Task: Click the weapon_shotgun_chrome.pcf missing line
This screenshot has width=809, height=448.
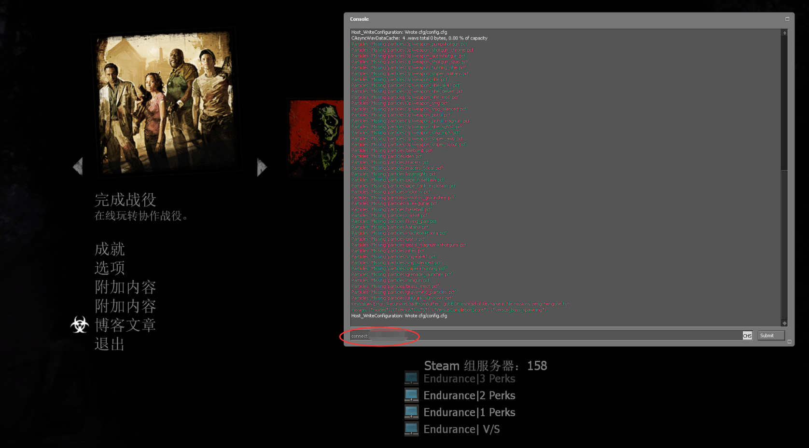Action: point(412,50)
